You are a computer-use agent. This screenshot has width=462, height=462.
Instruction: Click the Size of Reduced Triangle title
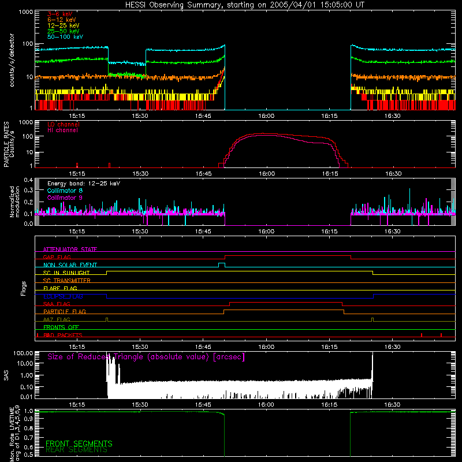click(146, 357)
